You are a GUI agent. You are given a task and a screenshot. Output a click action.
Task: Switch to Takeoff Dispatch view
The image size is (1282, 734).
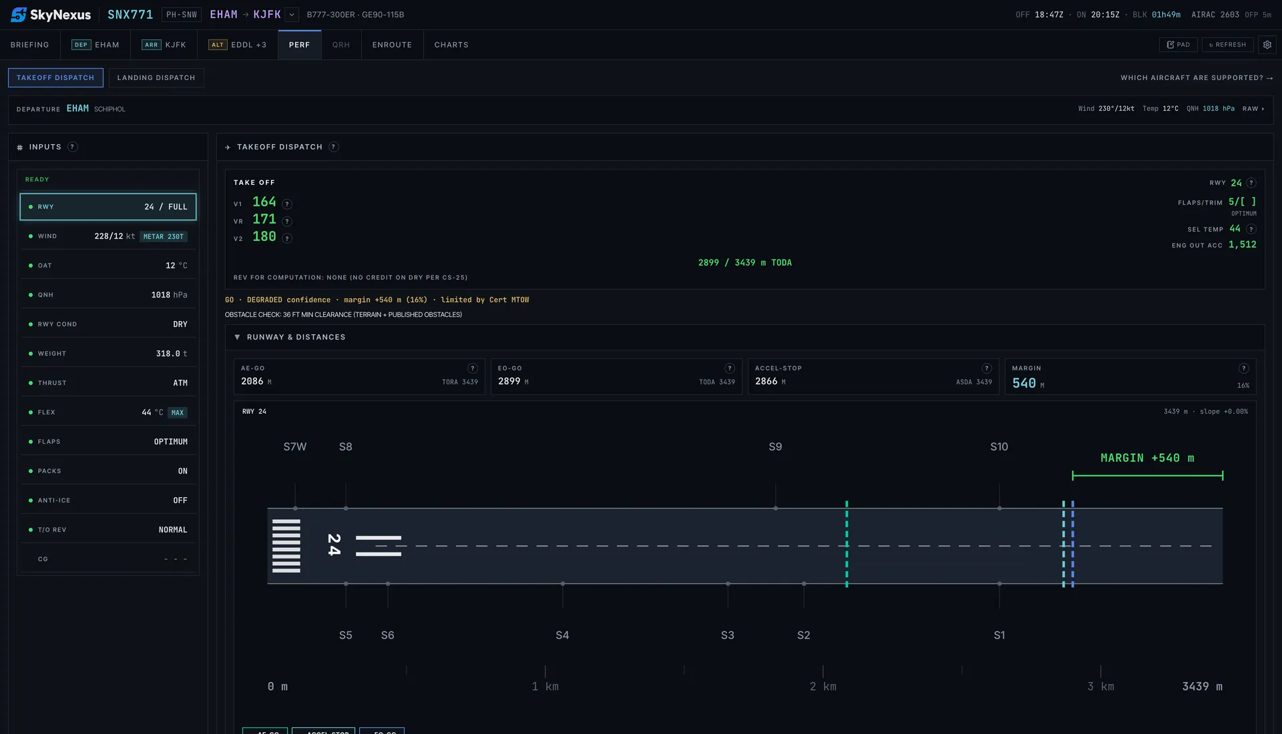coord(55,78)
